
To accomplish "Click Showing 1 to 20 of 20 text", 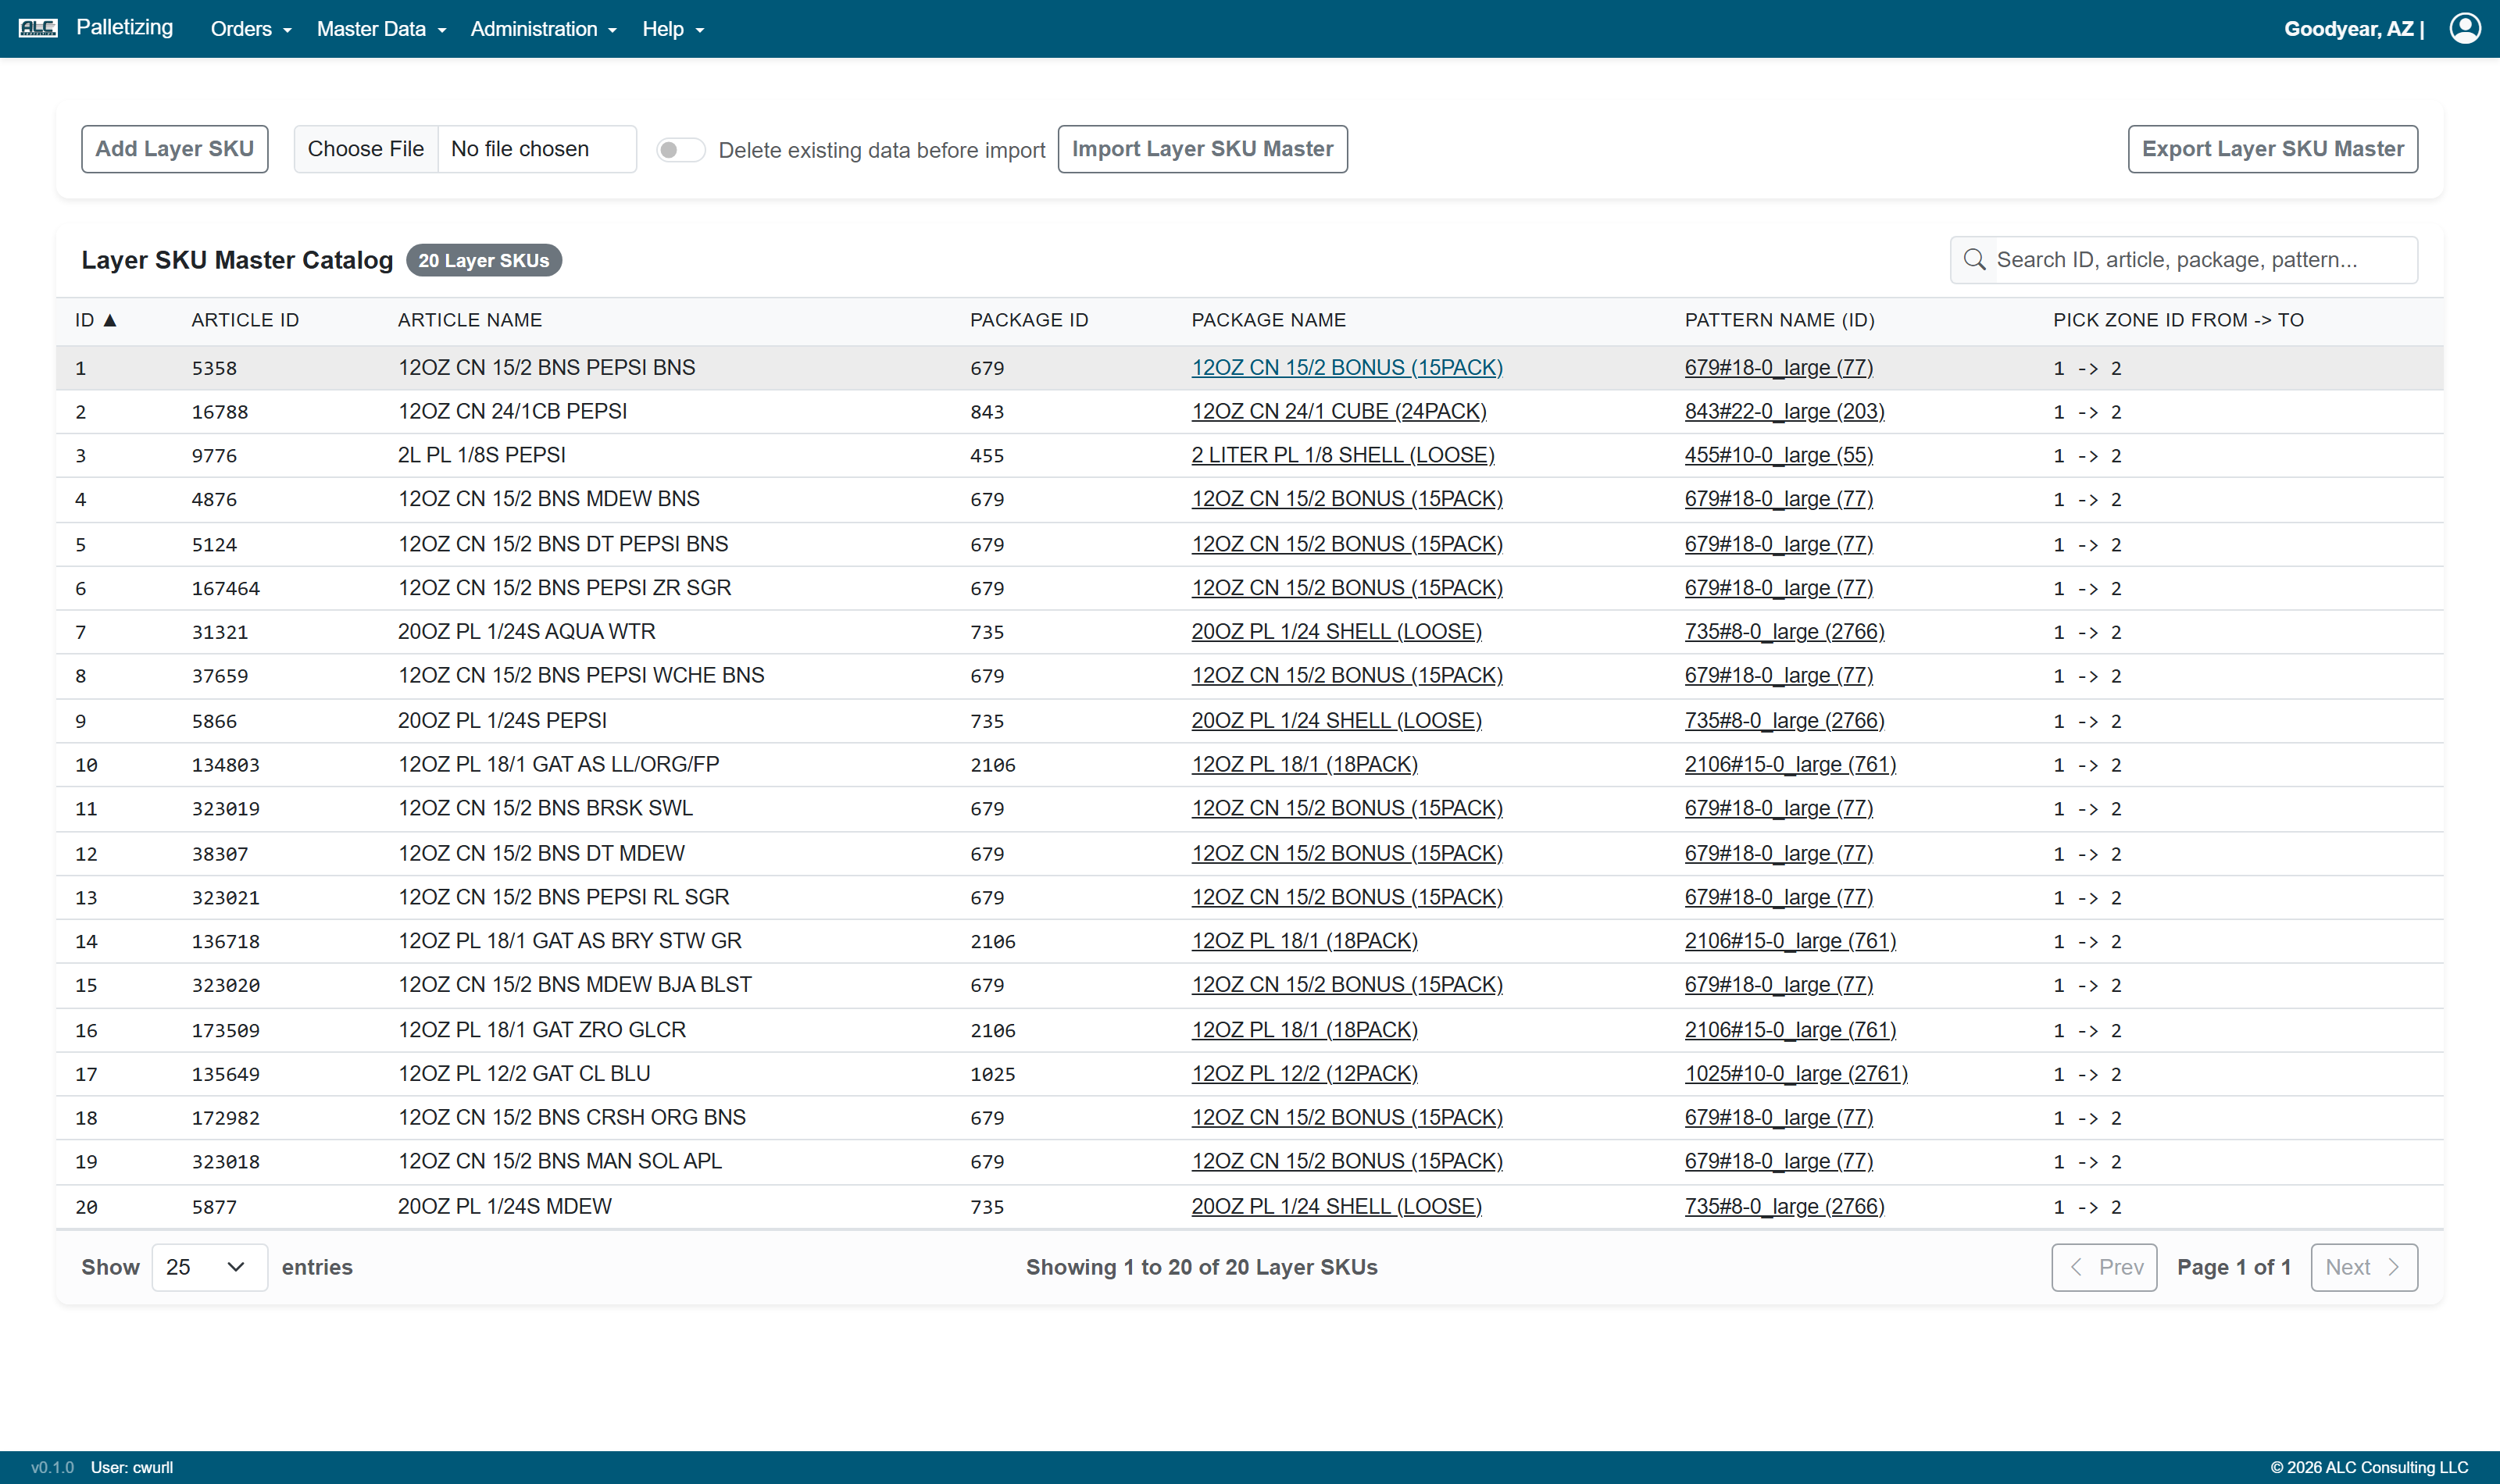I will 1201,1267.
